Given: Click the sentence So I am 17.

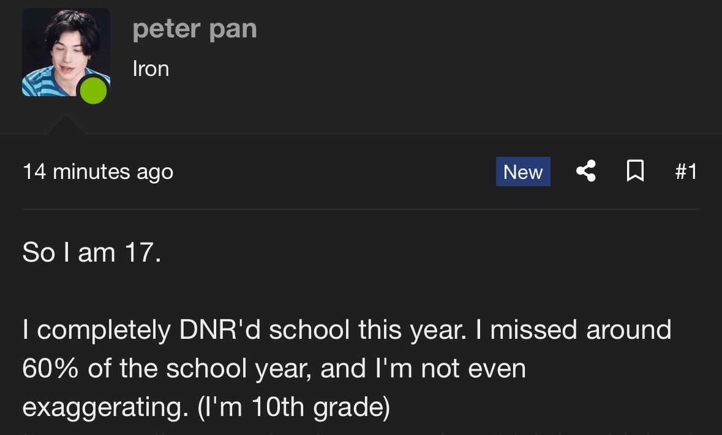Looking at the screenshot, I should coord(92,252).
